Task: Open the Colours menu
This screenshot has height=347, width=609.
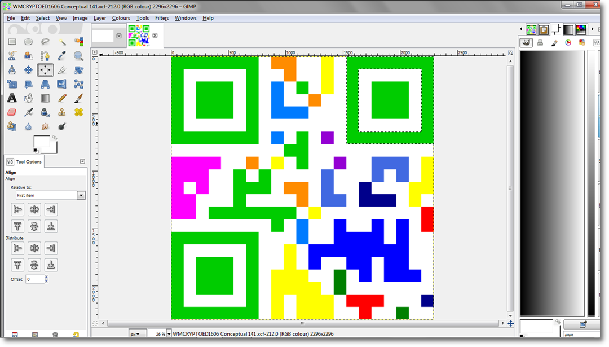Action: (x=121, y=18)
